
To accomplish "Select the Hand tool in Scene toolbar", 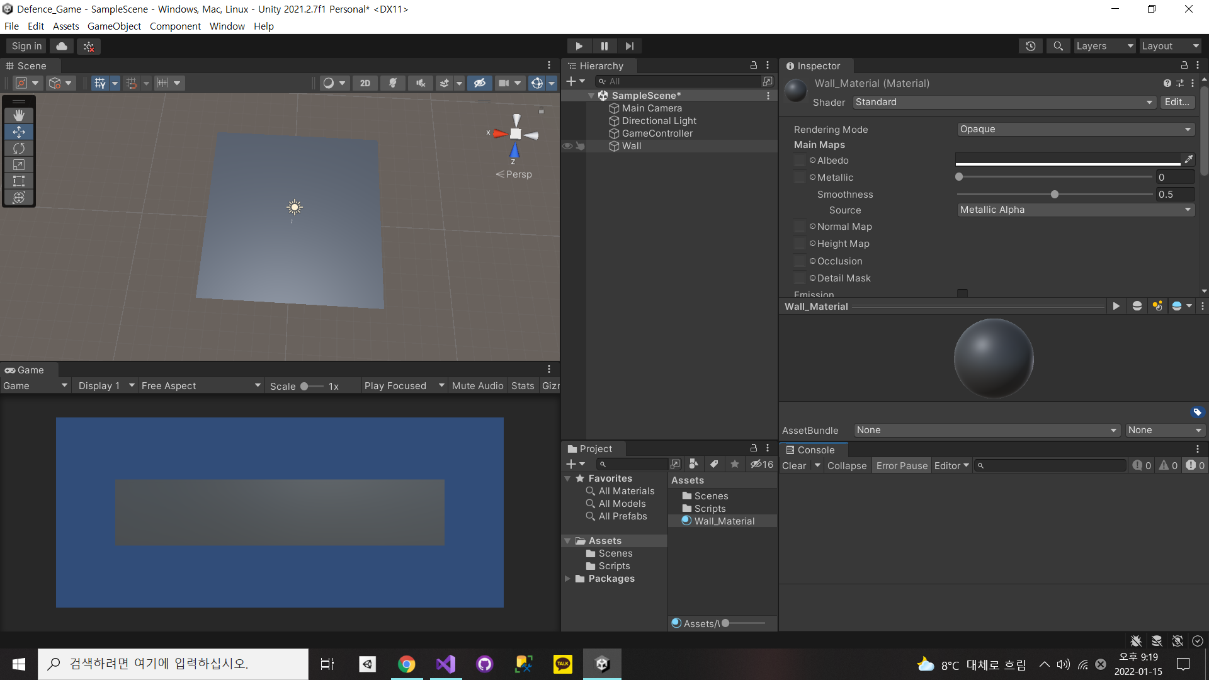I will [x=19, y=115].
